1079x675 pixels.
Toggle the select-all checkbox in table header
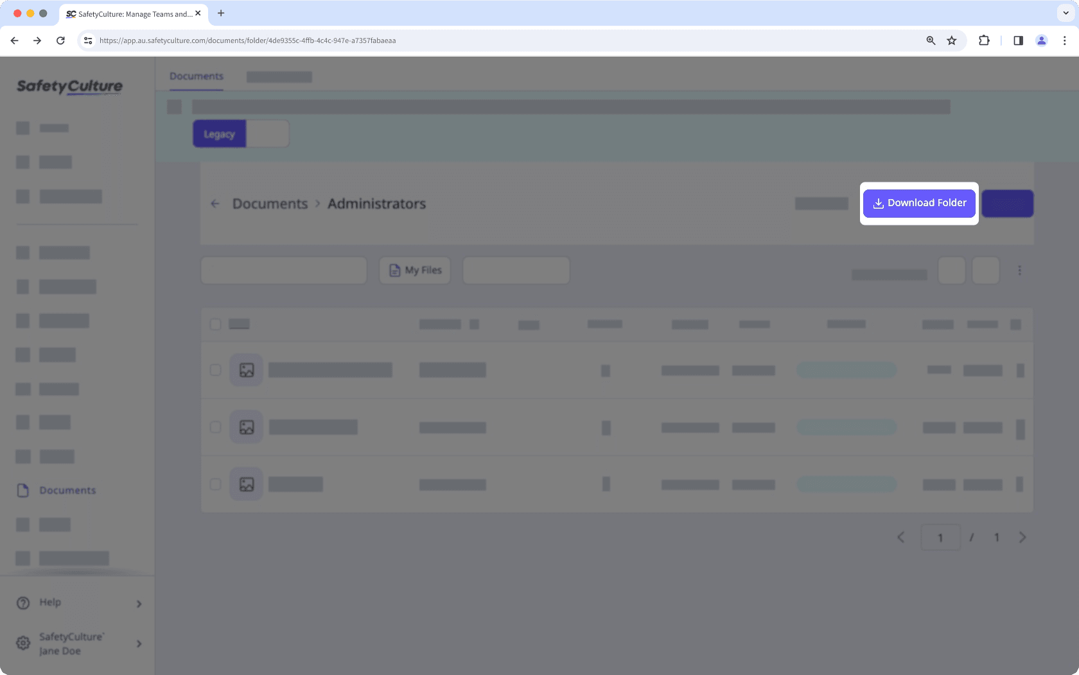(x=216, y=324)
